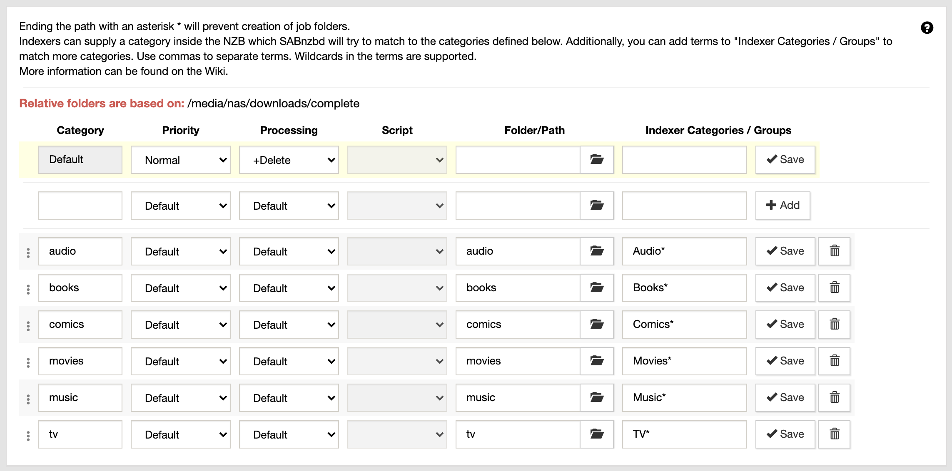Grab the drag handle for movies row

(28, 363)
